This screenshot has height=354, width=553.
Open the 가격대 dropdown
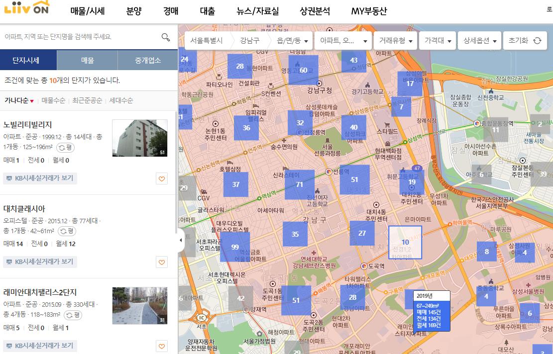click(438, 40)
